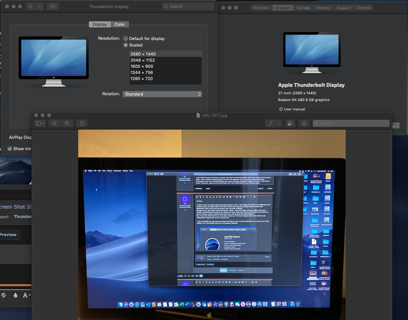Image resolution: width=408 pixels, height=320 pixels.
Task: Go back in the Thunderbolt Display preferences window
Action: coord(30,6)
